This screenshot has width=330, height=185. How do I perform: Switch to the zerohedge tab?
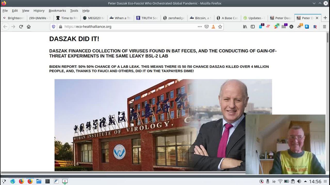pos(174,18)
